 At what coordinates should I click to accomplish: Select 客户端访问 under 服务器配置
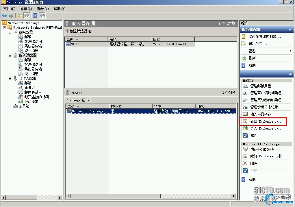pos(33,64)
